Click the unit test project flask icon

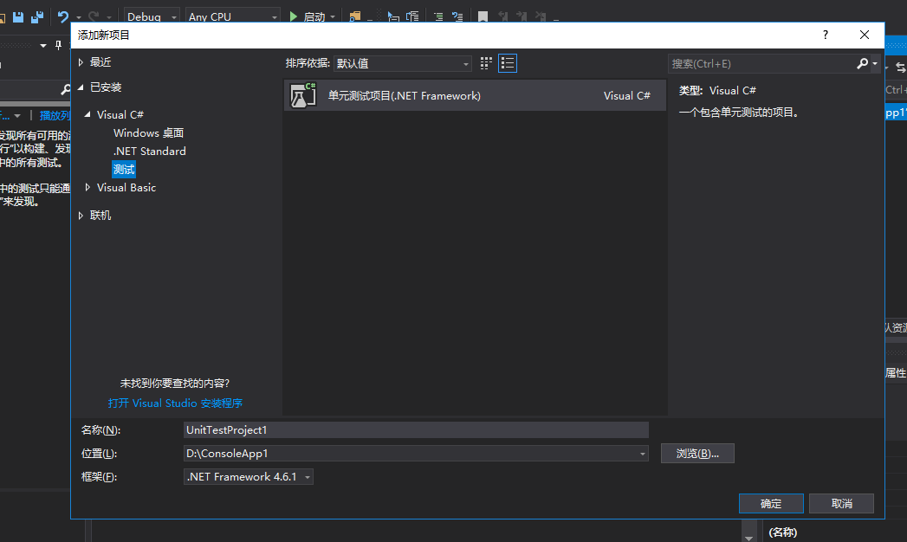tap(302, 95)
